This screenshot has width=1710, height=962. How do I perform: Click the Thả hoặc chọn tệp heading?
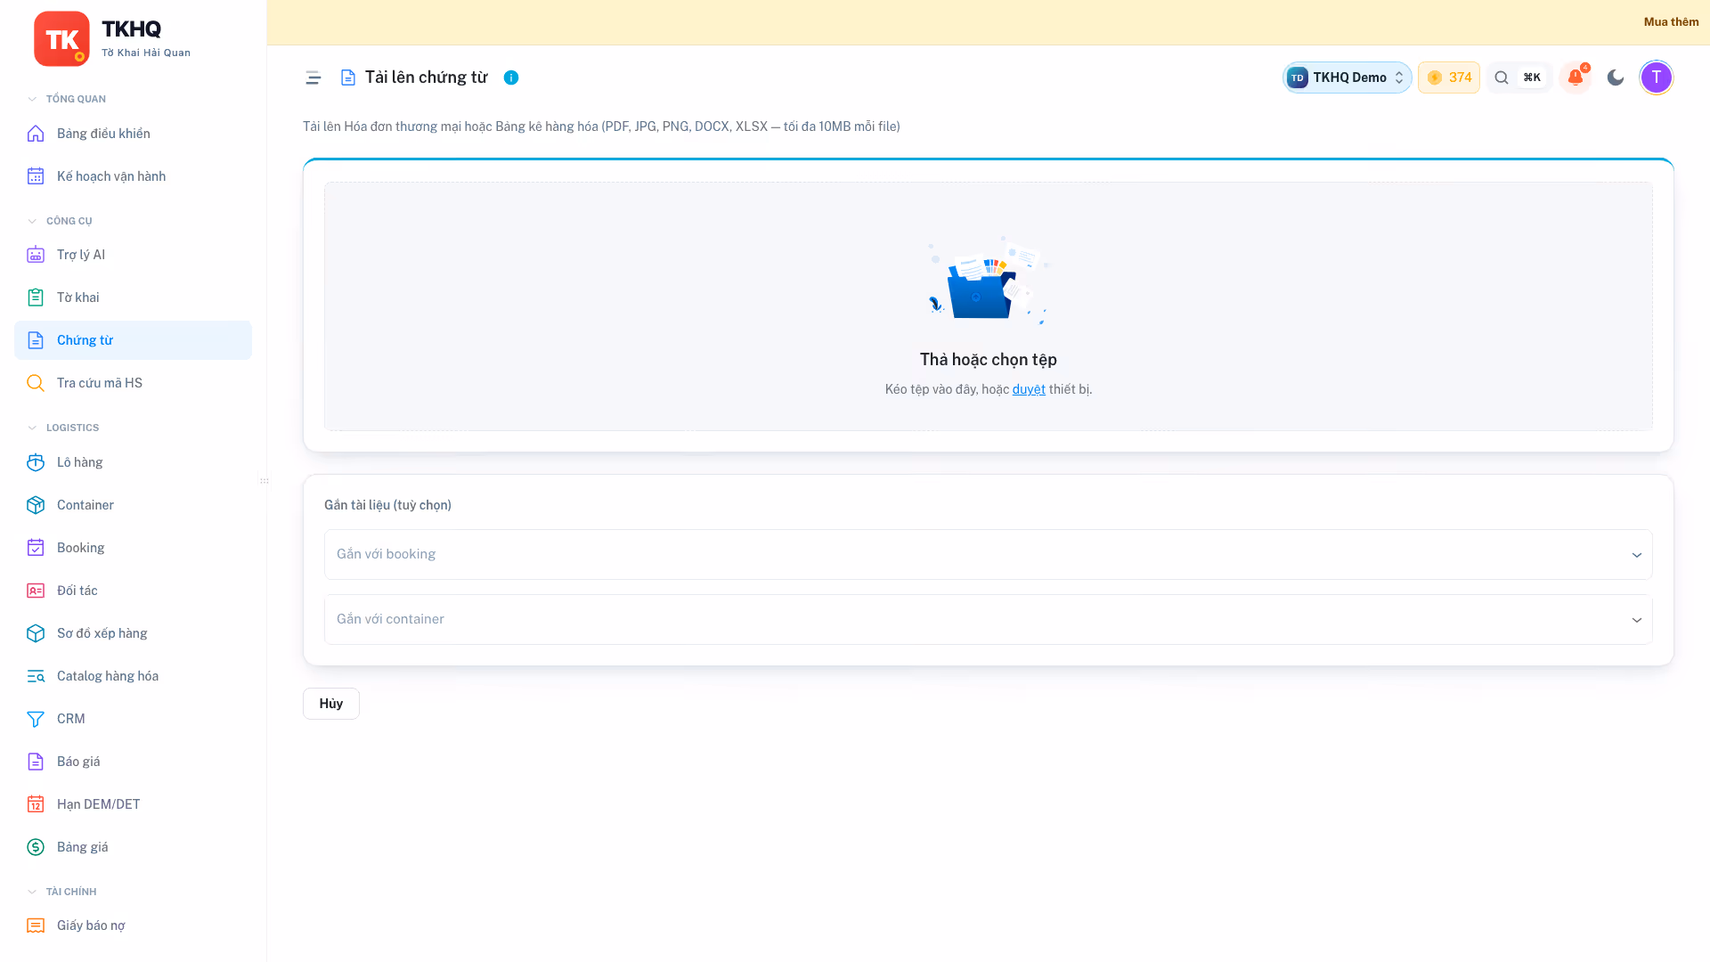[x=989, y=360]
